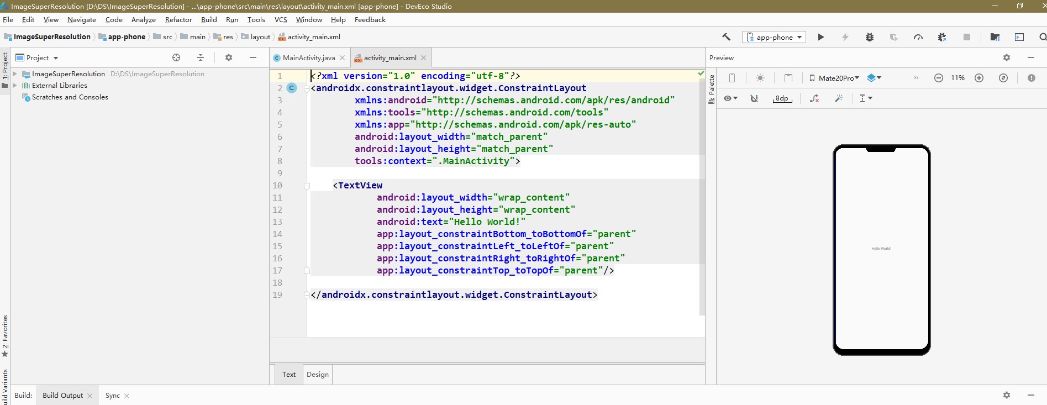Hide the Project panel with minus icon

tap(253, 57)
